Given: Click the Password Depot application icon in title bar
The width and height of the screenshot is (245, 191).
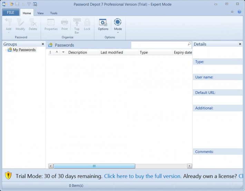Looking at the screenshot, I should [x=4, y=4].
